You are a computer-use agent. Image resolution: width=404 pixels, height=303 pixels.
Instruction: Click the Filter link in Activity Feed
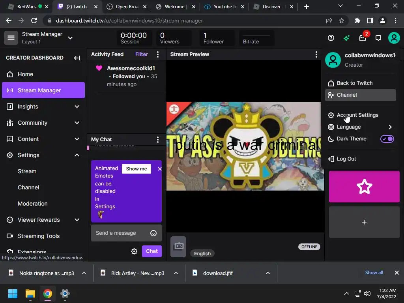tap(142, 54)
